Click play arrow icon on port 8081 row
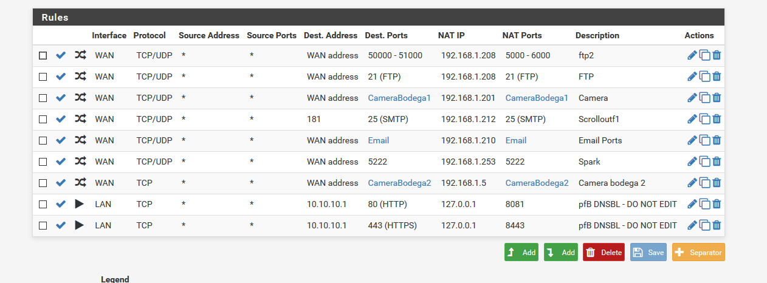 [80, 204]
